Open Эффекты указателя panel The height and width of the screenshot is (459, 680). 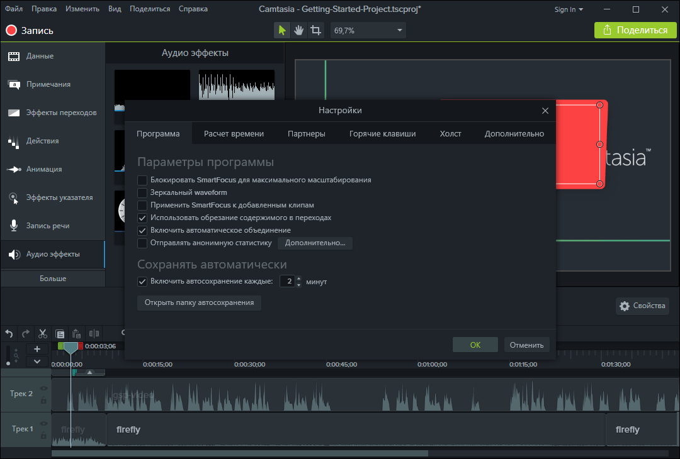coord(52,197)
